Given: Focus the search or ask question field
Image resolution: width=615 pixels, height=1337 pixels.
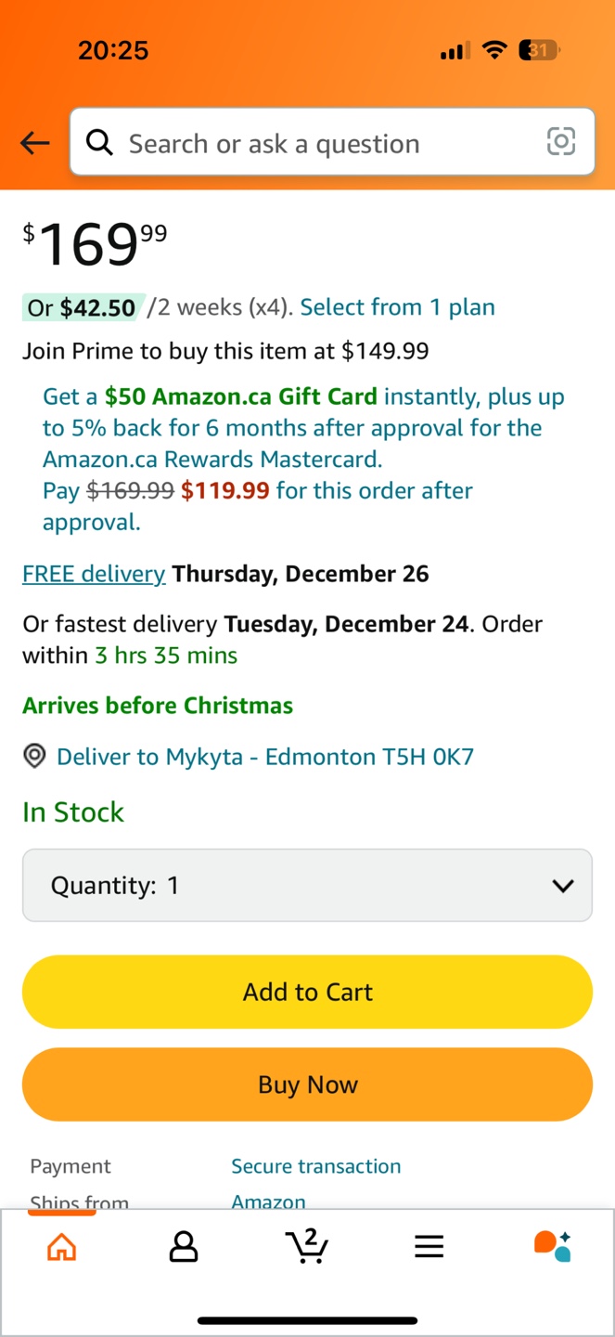Looking at the screenshot, I should point(325,143).
